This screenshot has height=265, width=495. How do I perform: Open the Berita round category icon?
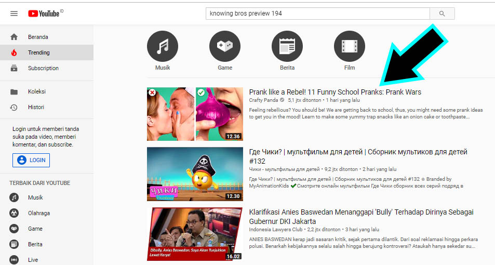coord(287,46)
